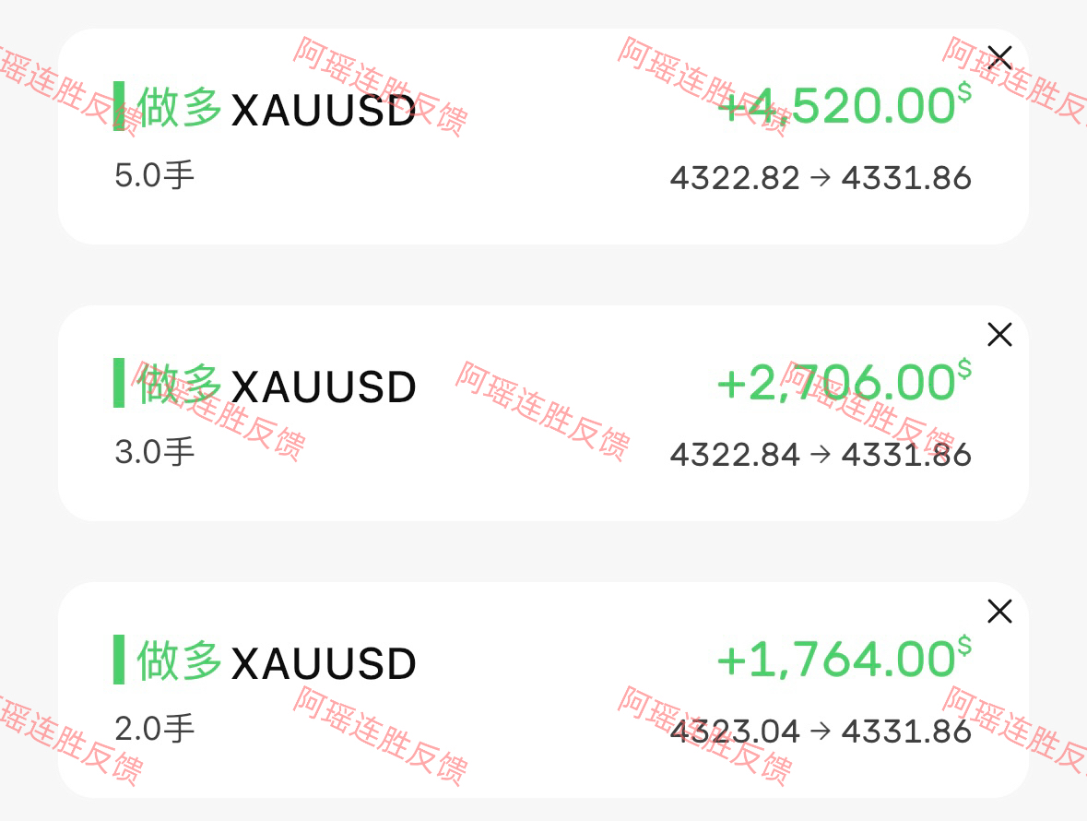Close the 2.0 lot XAUUSD trade card

tap(999, 612)
